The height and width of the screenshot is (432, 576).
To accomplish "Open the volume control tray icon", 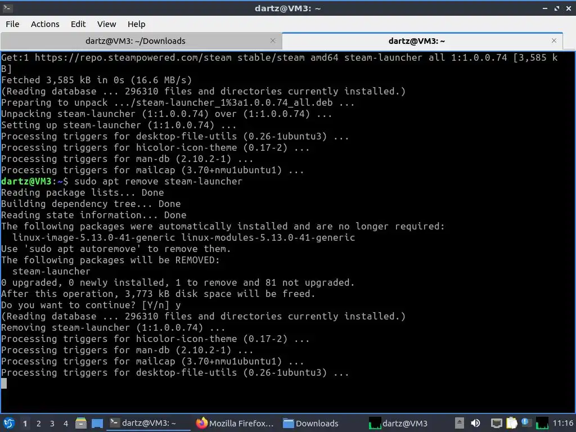I will pos(475,423).
